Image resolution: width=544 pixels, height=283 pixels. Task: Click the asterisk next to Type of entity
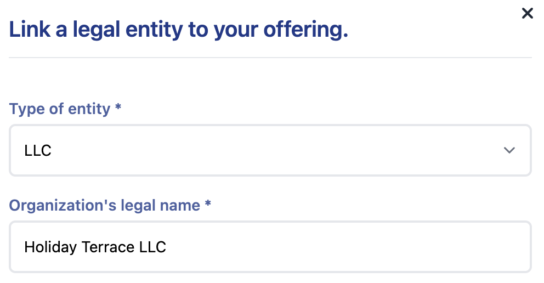118,106
